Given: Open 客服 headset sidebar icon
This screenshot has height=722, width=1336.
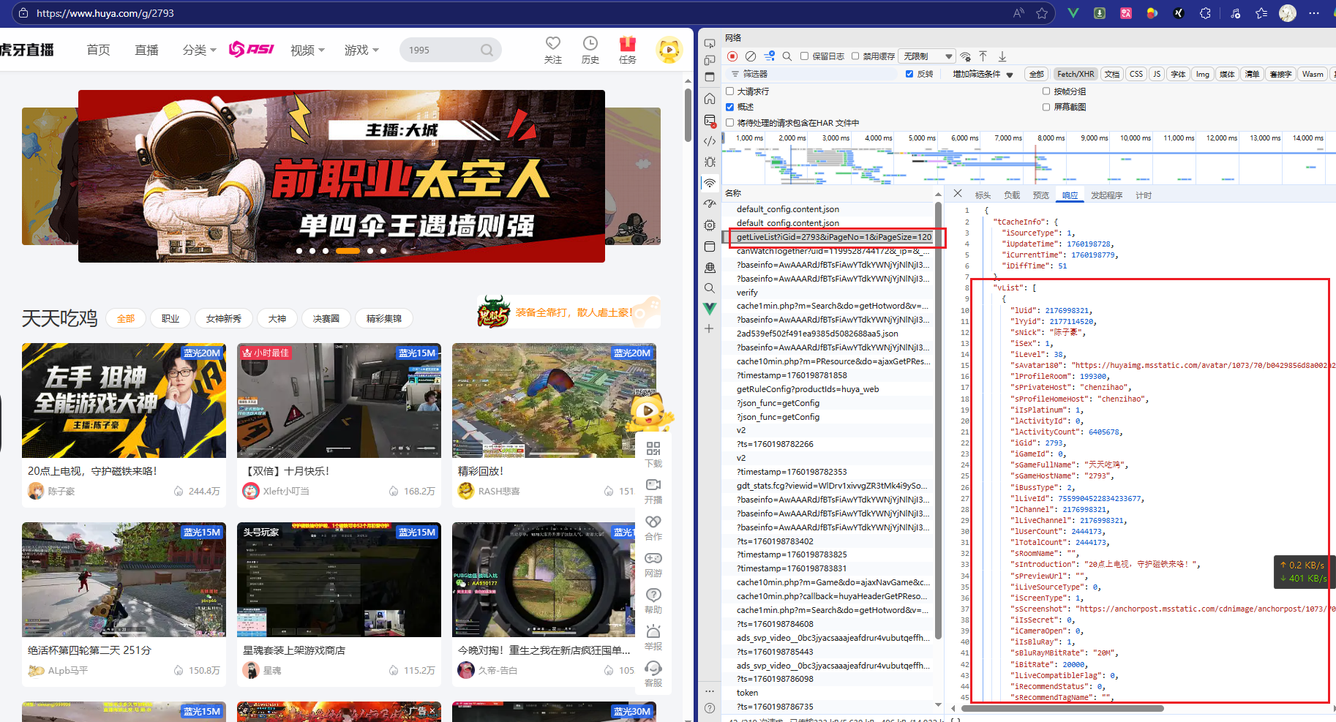Looking at the screenshot, I should click(x=653, y=668).
